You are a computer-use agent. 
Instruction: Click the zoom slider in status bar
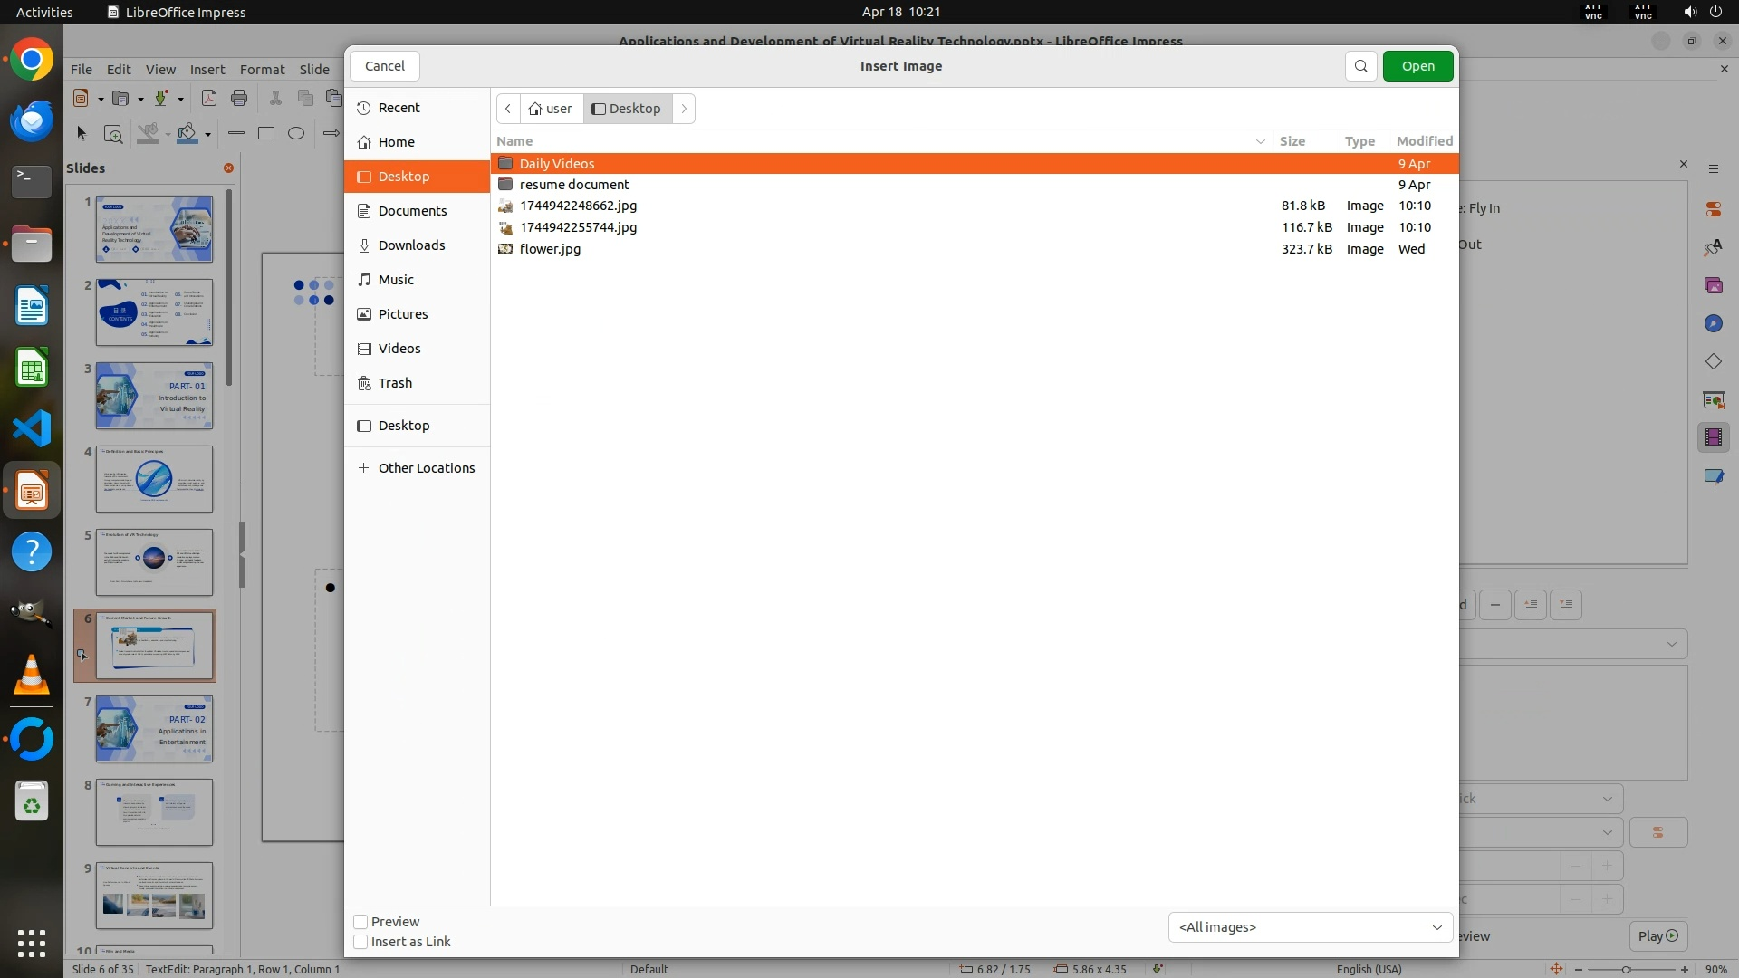coord(1626,969)
